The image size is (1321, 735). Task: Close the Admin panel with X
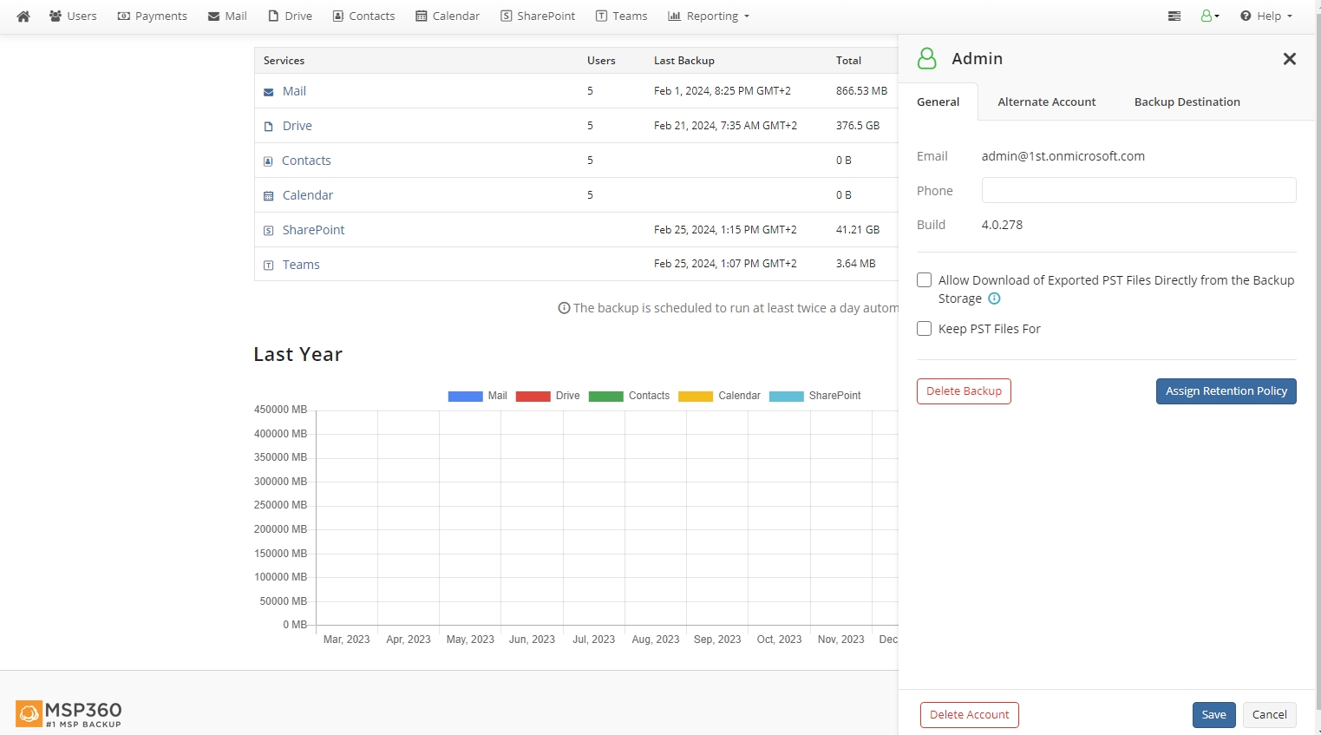tap(1289, 59)
